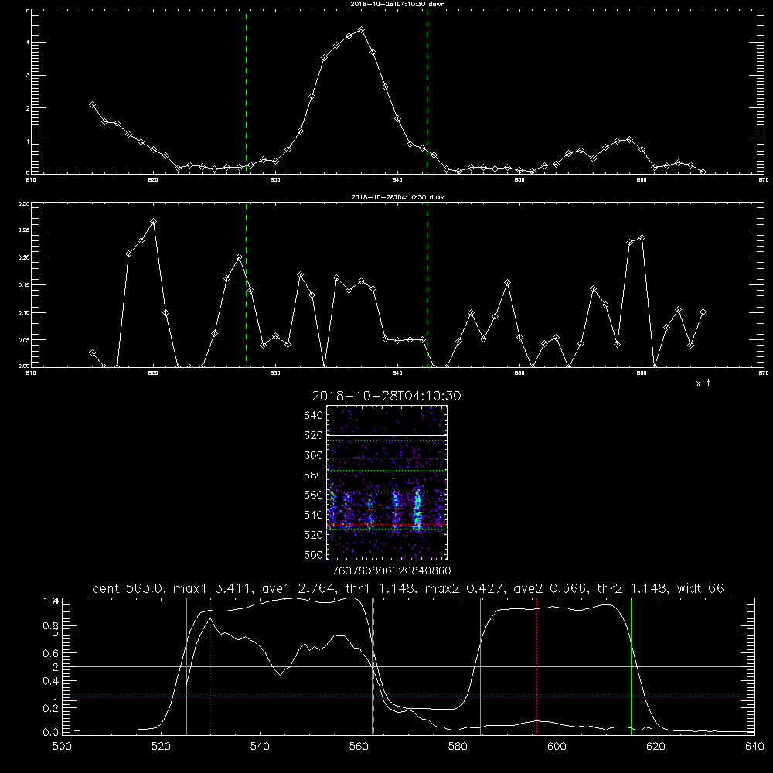Select the highest peak data point in dusk plot
The width and height of the screenshot is (773, 773).
[x=153, y=222]
